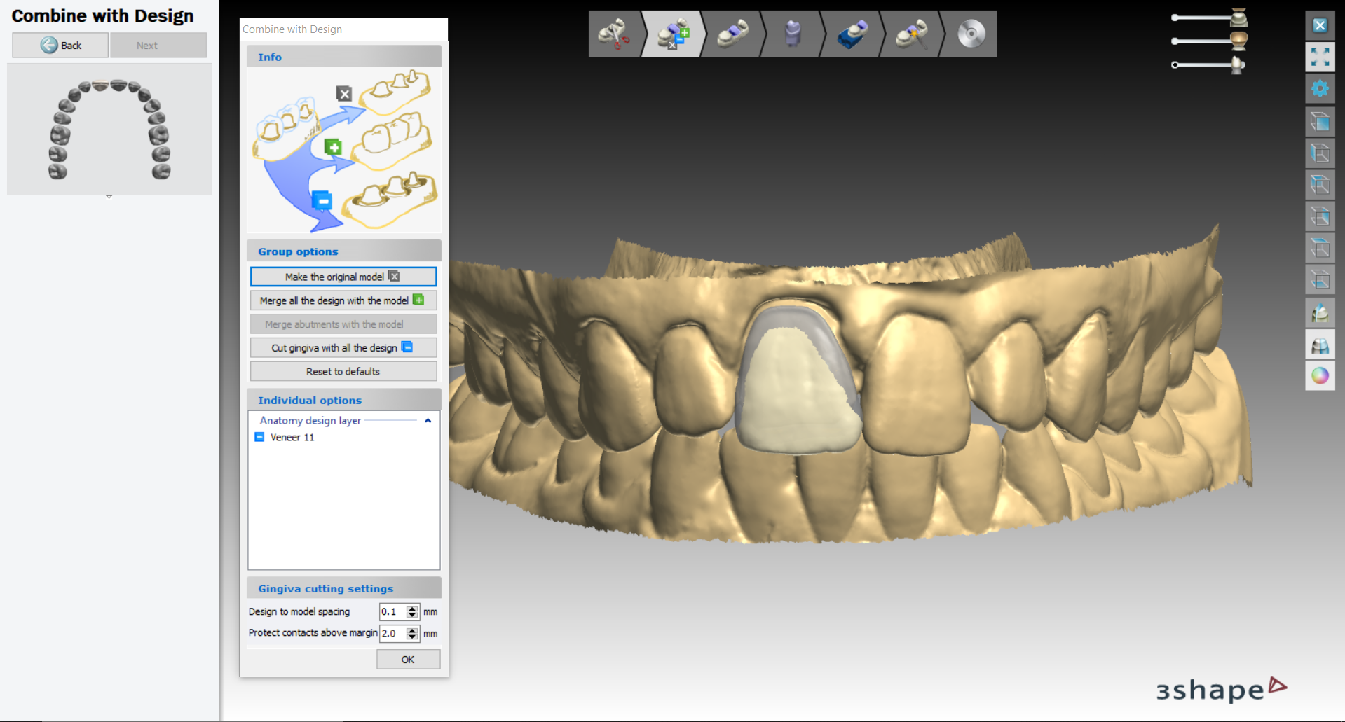The image size is (1345, 722).
Task: Switch to the right-face cube view
Action: 1320,217
